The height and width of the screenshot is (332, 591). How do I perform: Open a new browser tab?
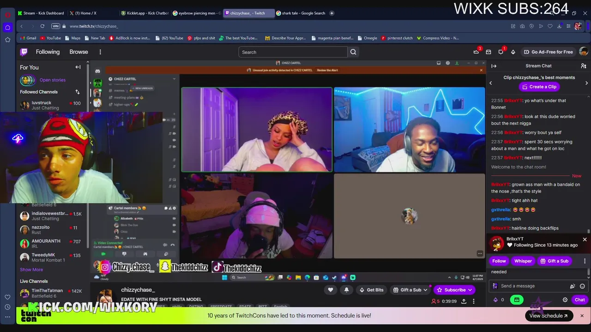point(332,13)
